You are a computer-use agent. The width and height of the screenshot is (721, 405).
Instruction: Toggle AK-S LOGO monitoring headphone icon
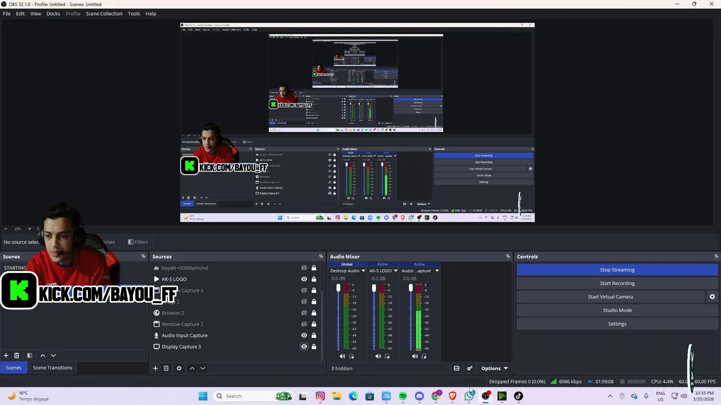click(387, 356)
